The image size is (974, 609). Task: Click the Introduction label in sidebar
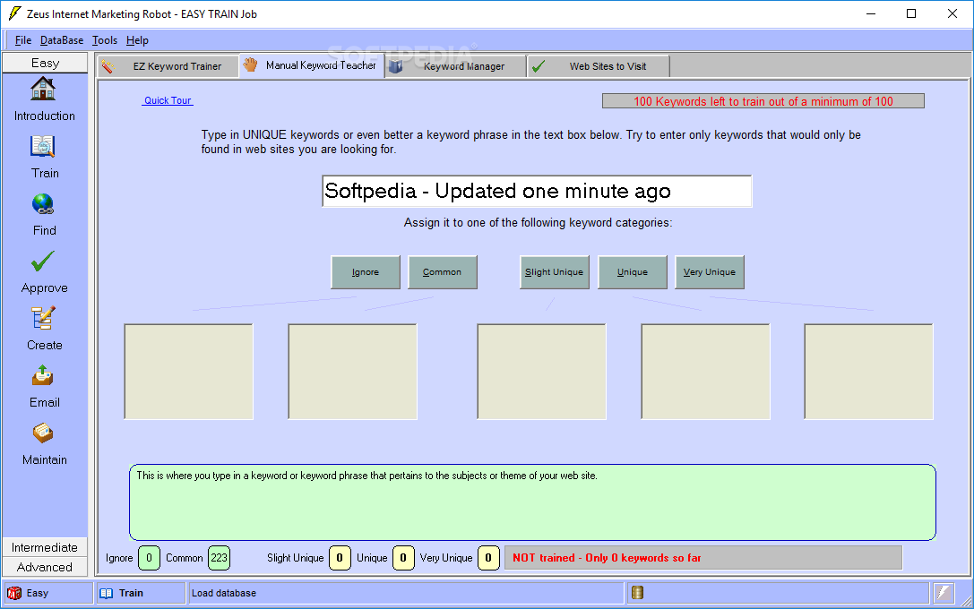[x=45, y=116]
